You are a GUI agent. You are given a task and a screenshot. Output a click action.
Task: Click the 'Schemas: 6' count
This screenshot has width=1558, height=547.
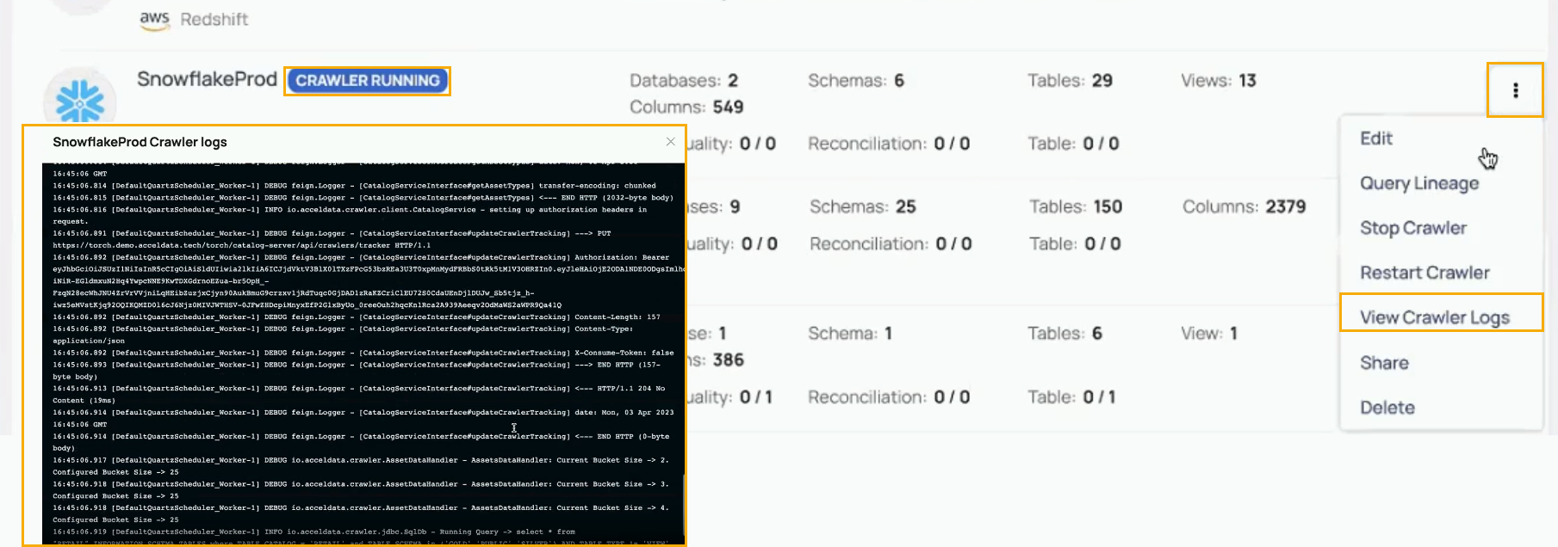[856, 81]
